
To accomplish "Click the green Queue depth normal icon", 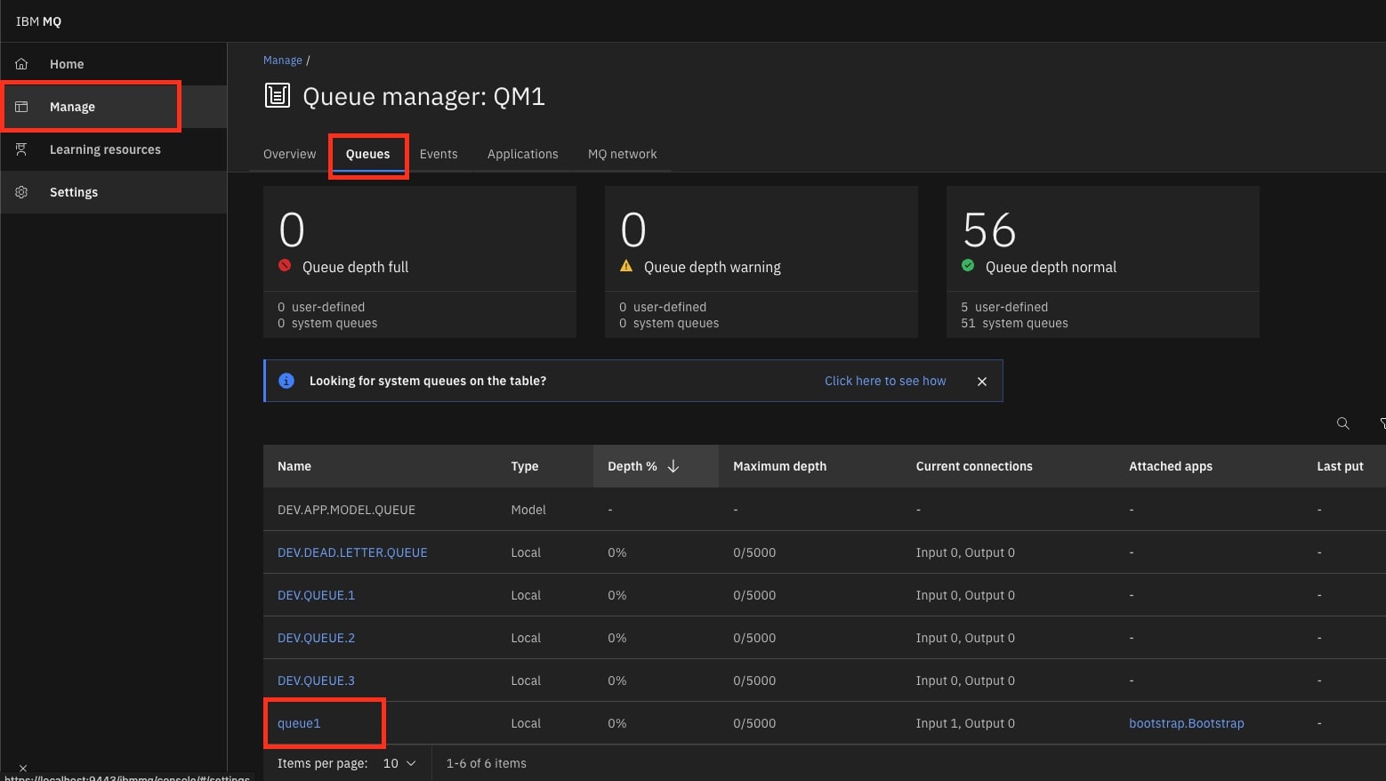I will click(x=968, y=265).
